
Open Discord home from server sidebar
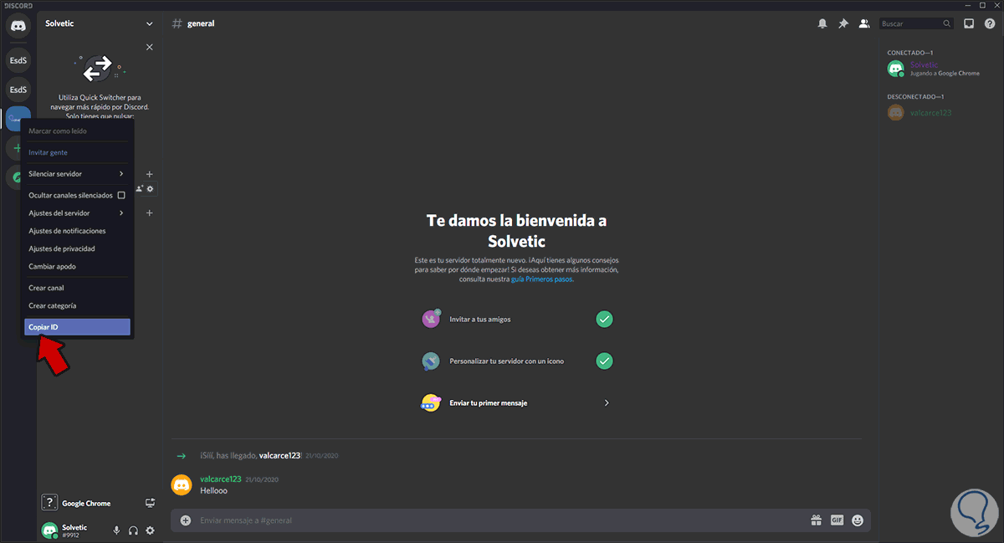point(18,26)
